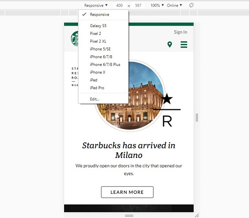This screenshot has height=218, width=249.
Task: Choose iPhone X device
Action: (103, 72)
